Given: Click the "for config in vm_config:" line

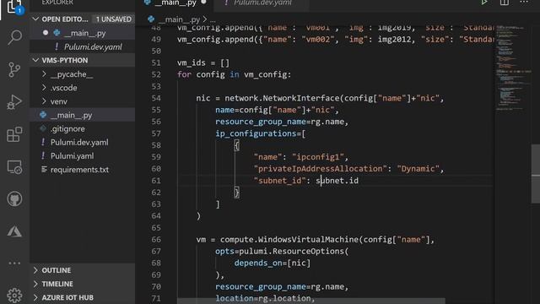Looking at the screenshot, I should [x=235, y=75].
